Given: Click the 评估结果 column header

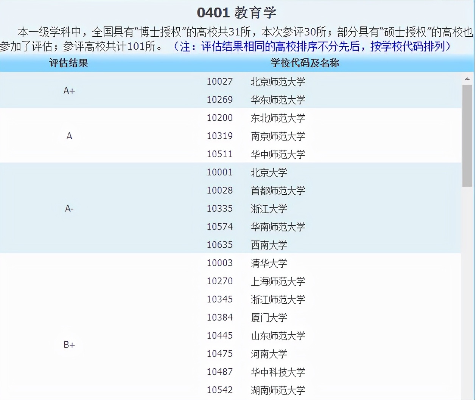Looking at the screenshot, I should (68, 63).
